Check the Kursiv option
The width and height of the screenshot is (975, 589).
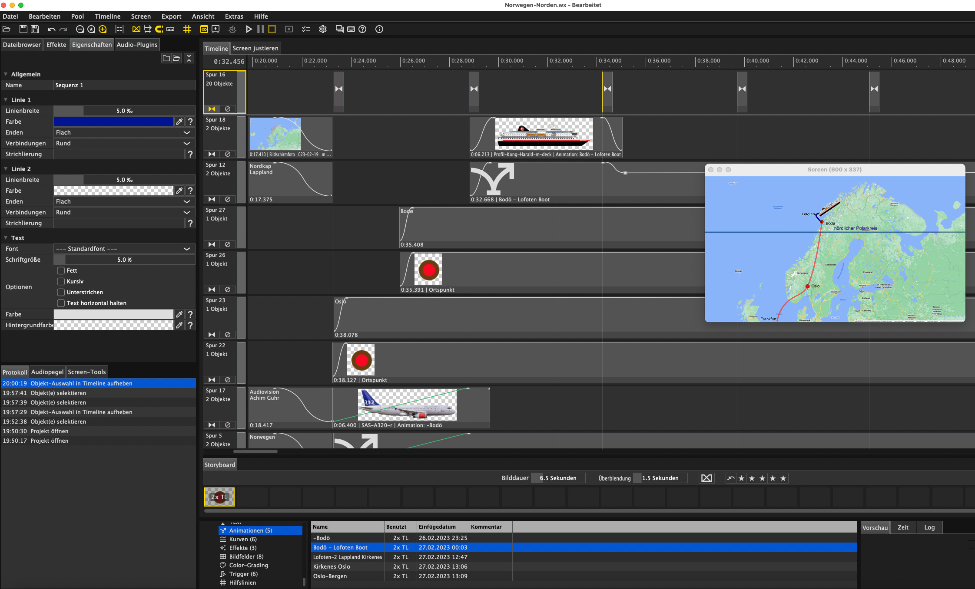point(61,281)
